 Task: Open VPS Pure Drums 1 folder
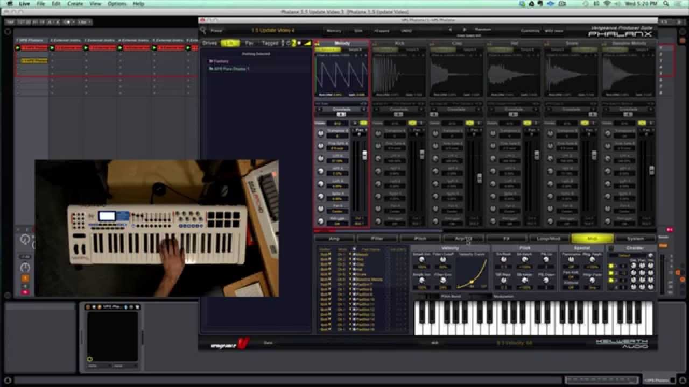(231, 69)
